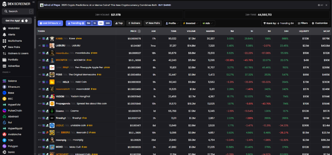Image resolution: width=332 pixels, height=155 pixels.
Task: Toggle the dollar icon beside PRICE
Action: [139, 31]
